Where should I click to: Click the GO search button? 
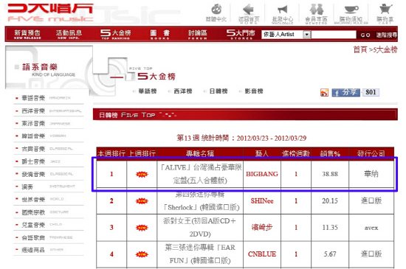click(x=365, y=35)
